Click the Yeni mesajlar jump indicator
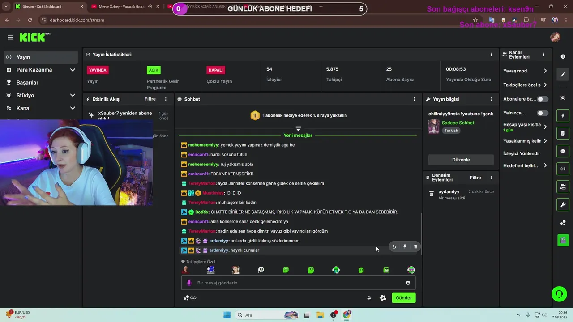The width and height of the screenshot is (573, 322). coord(298,135)
